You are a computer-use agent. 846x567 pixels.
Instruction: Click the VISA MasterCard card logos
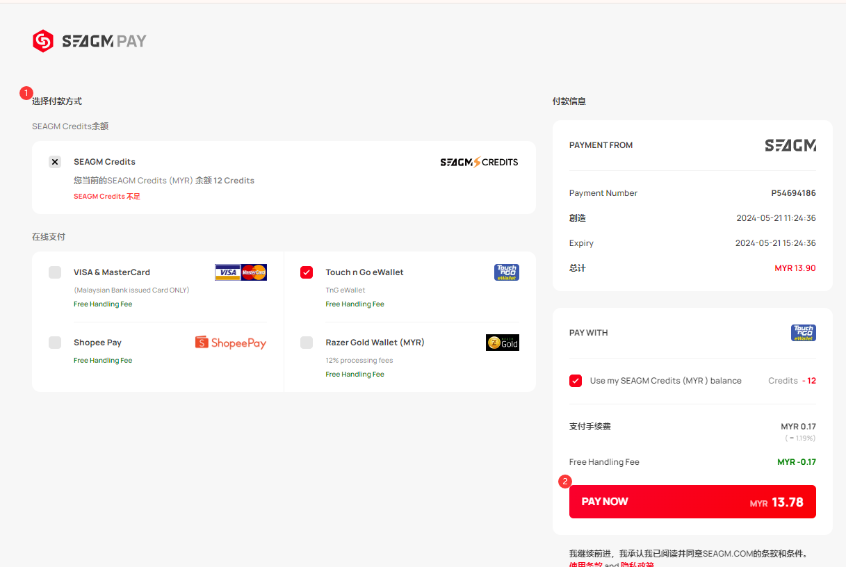pos(241,272)
